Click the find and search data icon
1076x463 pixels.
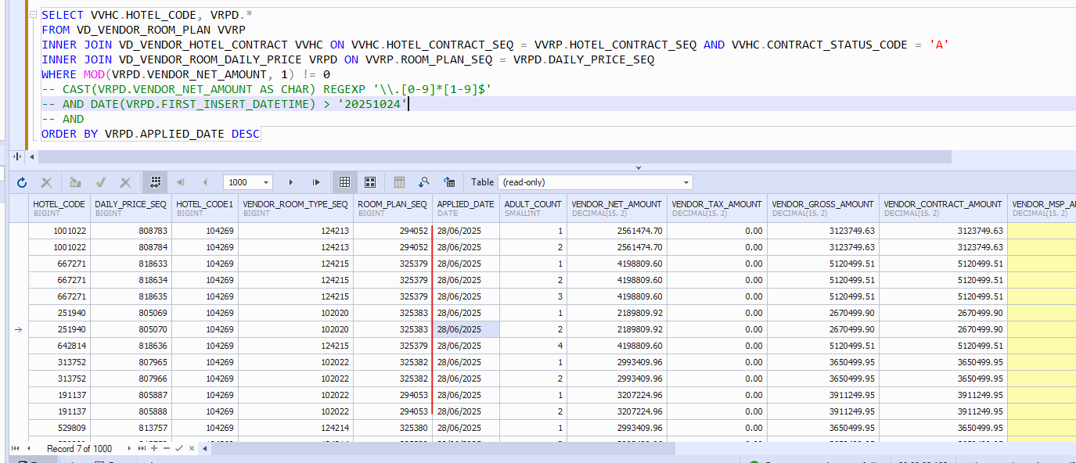424,182
